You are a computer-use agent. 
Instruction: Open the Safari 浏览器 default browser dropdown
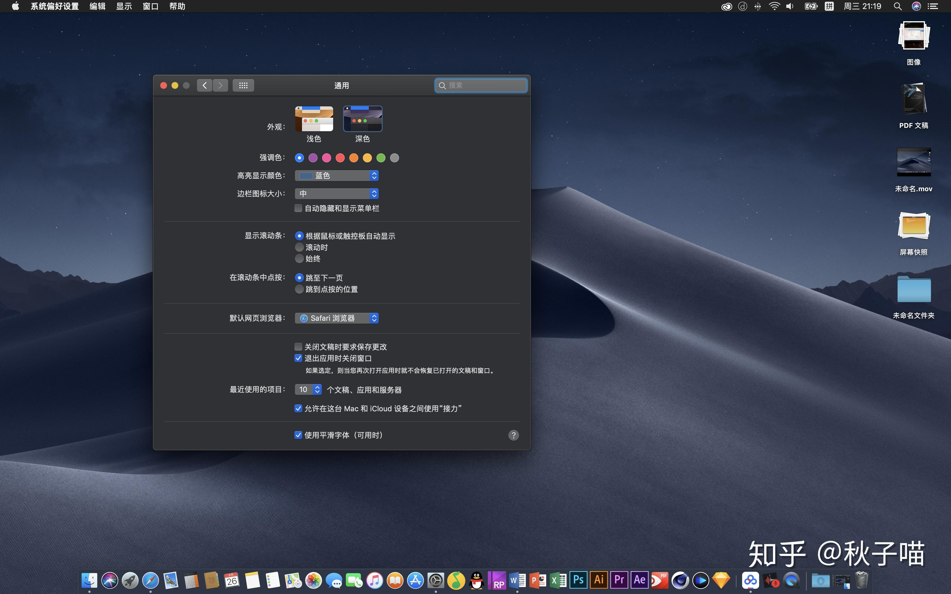coord(337,318)
